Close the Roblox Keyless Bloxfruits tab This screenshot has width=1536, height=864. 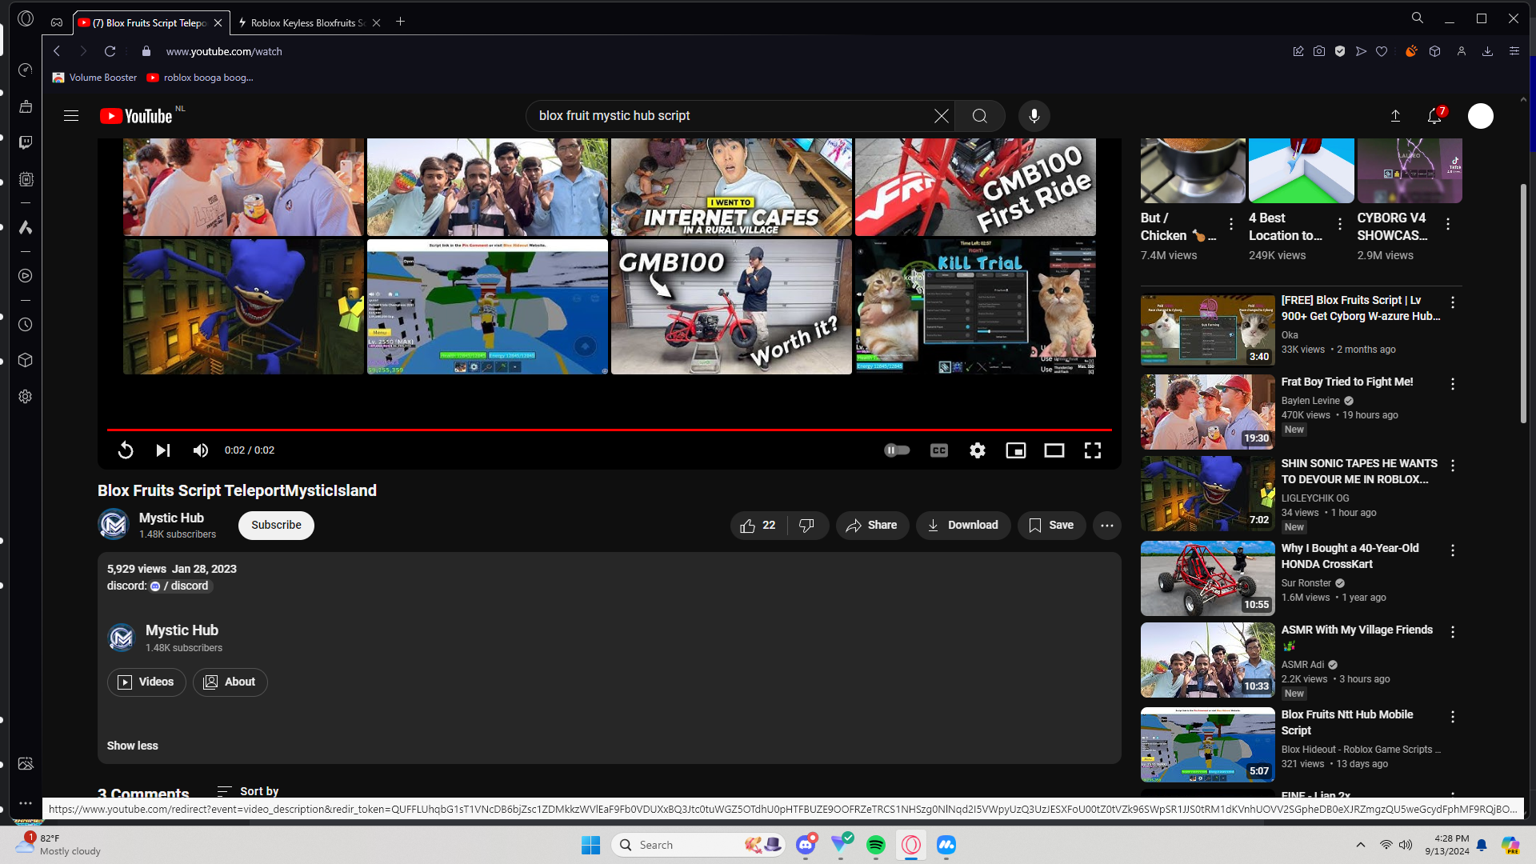[x=377, y=22]
